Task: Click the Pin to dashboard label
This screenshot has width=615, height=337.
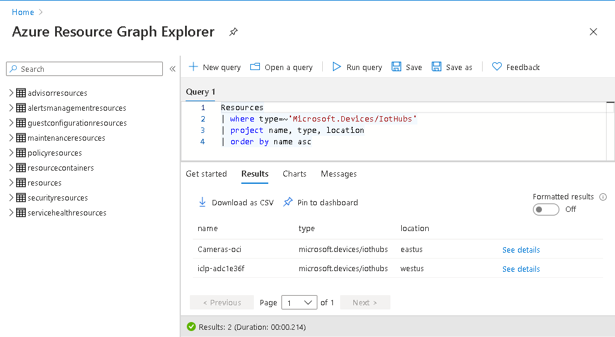Action: point(328,202)
